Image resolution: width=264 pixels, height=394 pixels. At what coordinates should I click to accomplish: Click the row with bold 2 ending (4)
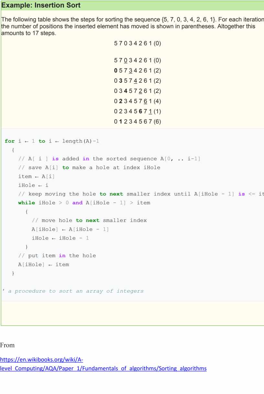tap(137, 101)
